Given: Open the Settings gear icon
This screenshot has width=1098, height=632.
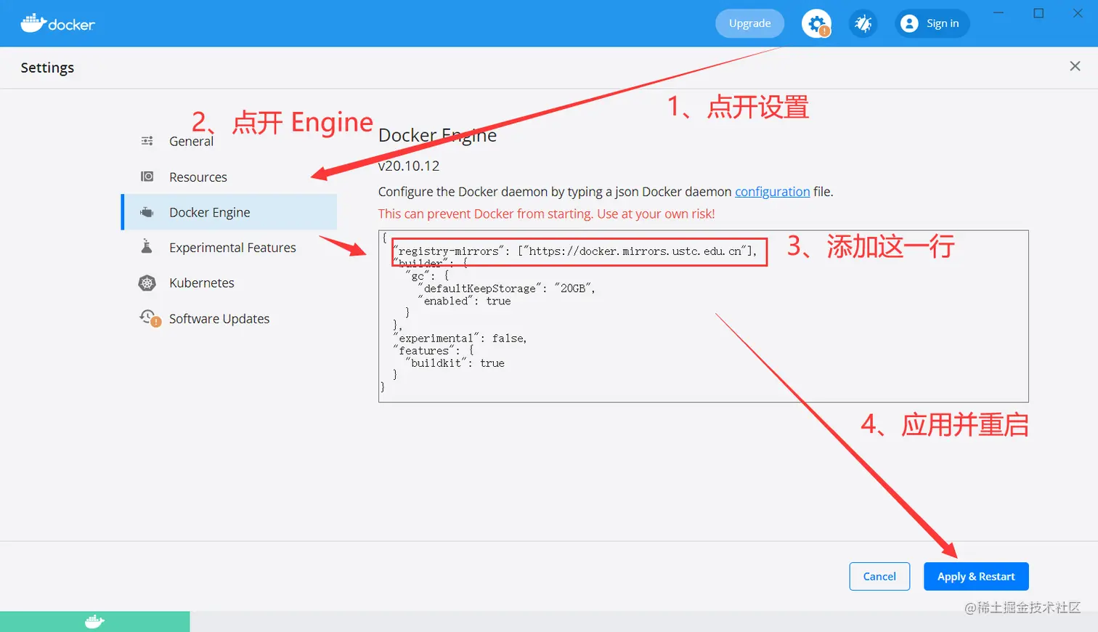Looking at the screenshot, I should click(x=815, y=23).
